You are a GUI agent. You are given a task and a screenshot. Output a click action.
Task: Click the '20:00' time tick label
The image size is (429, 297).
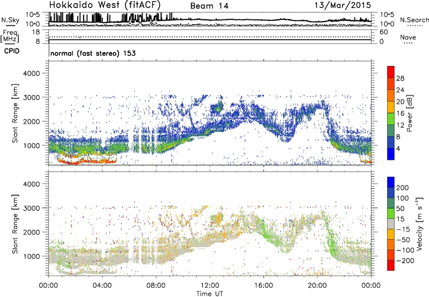(317, 285)
